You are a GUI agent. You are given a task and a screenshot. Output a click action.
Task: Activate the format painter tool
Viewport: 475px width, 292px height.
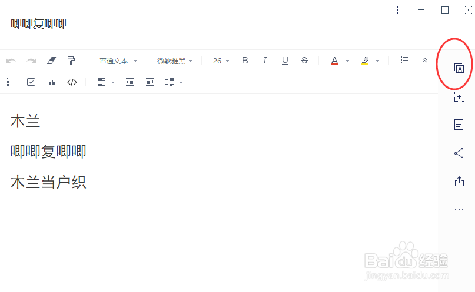pyautogui.click(x=71, y=61)
